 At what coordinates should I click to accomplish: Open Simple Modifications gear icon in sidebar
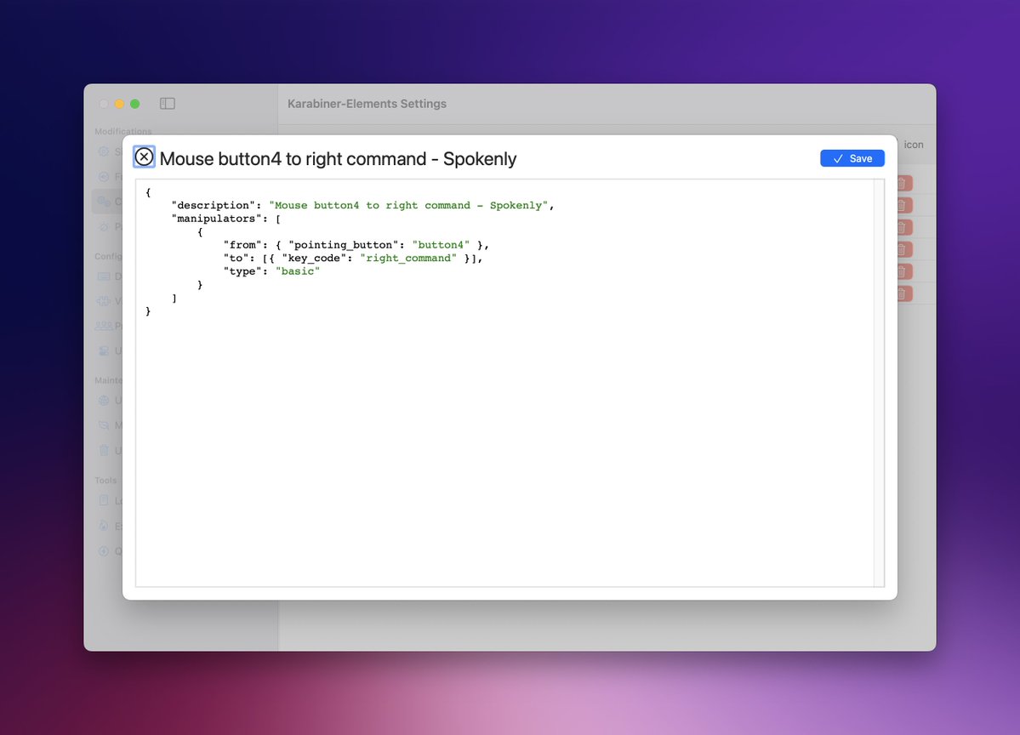tap(104, 151)
